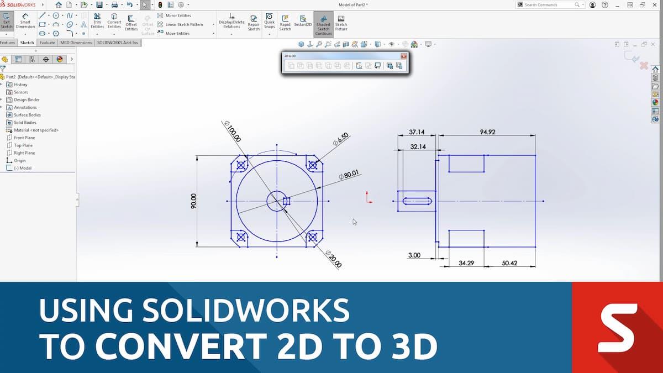Switch to the Features tab

tap(8, 42)
